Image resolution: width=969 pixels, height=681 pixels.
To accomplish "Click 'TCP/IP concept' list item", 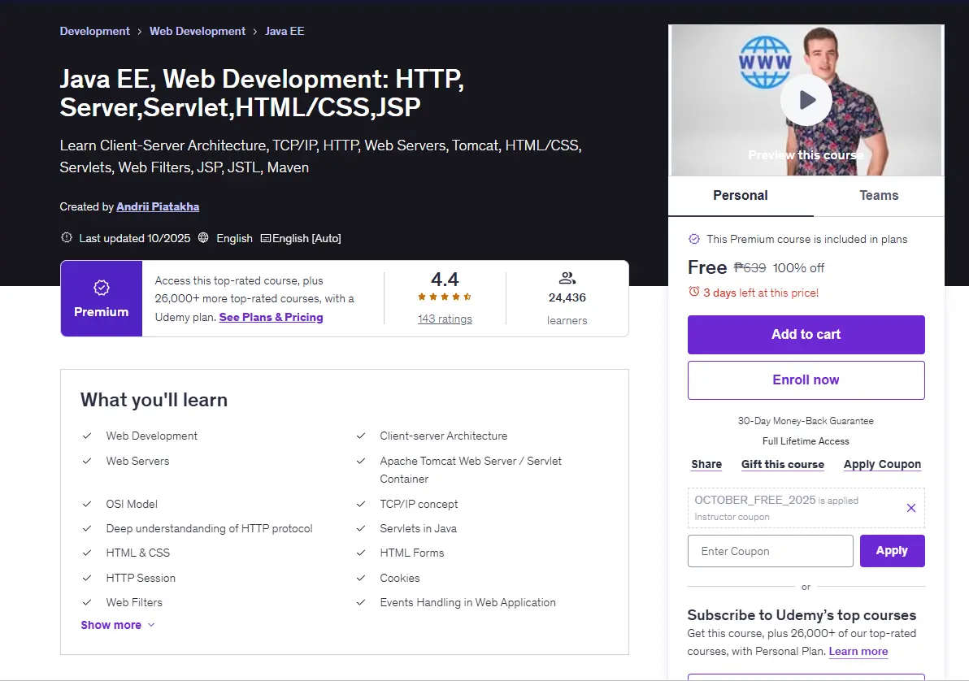I will click(x=419, y=505).
